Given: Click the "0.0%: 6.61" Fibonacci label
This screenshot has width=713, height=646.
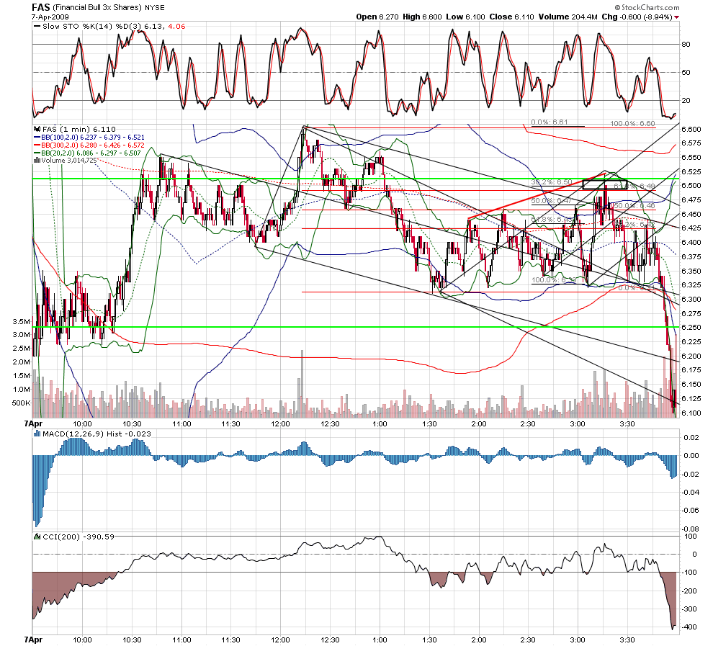Looking at the screenshot, I should (550, 122).
